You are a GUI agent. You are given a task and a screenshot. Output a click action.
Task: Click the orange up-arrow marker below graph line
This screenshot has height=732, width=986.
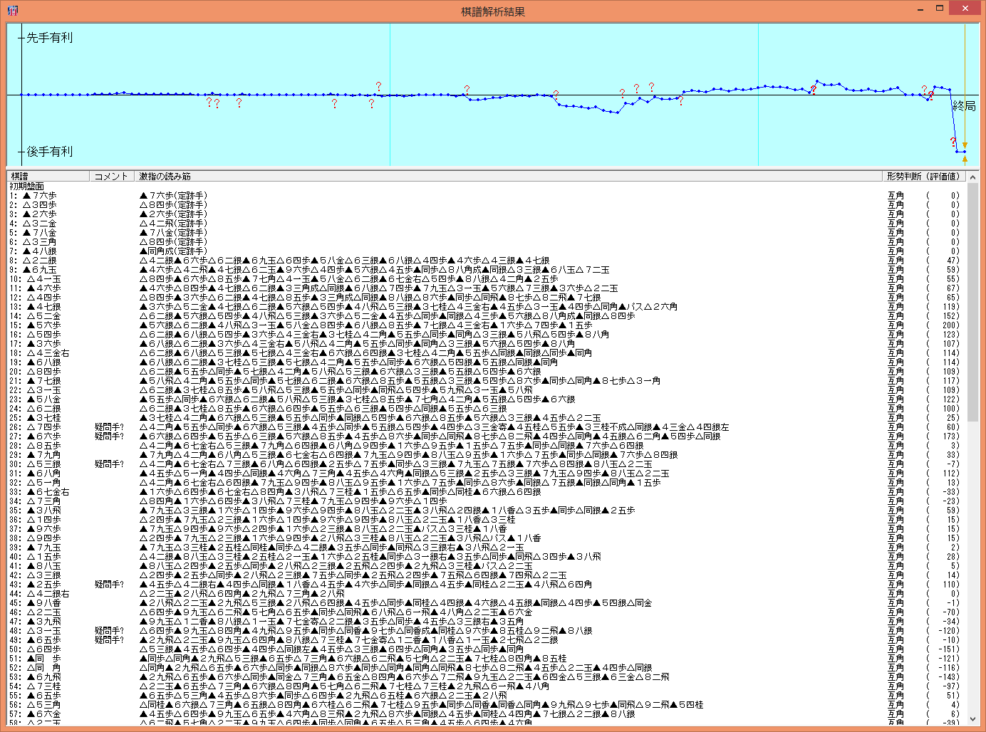click(x=965, y=160)
